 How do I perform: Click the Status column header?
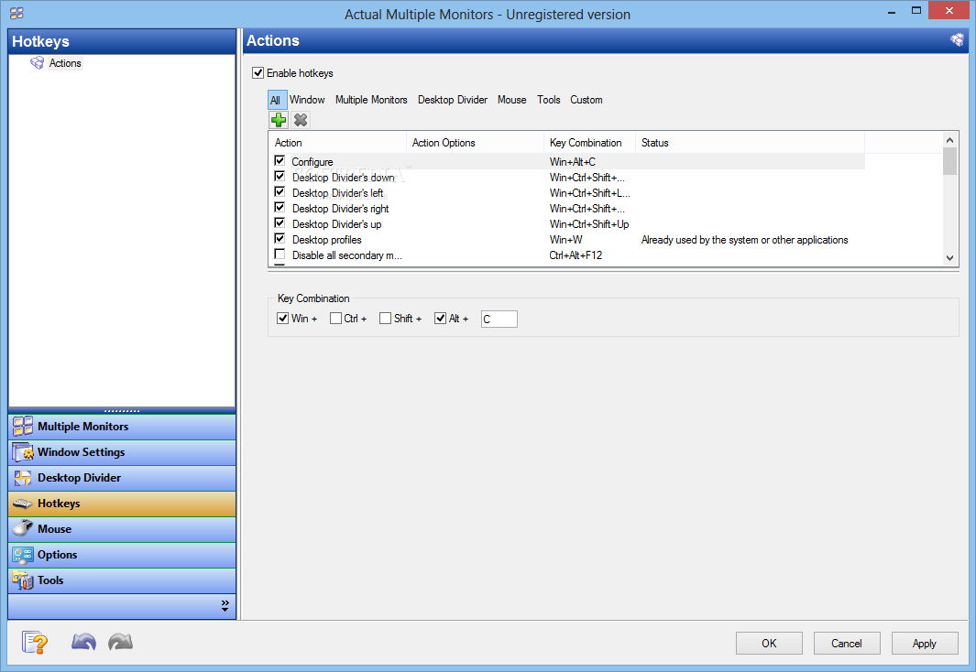coord(750,142)
